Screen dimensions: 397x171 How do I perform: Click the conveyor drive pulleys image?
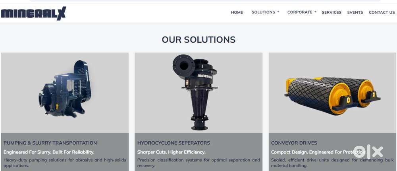pos(332,95)
